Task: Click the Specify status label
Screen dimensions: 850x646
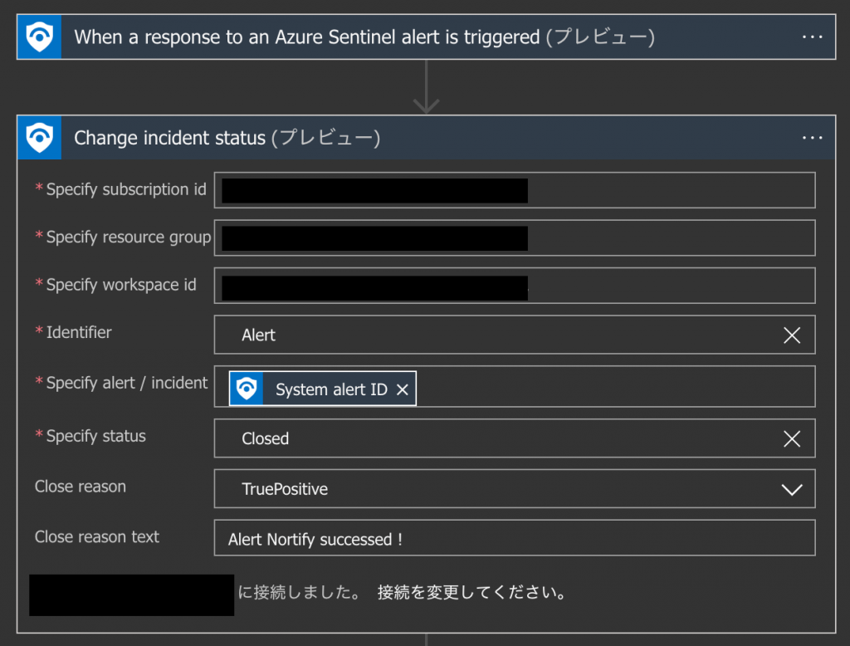Action: click(x=95, y=436)
